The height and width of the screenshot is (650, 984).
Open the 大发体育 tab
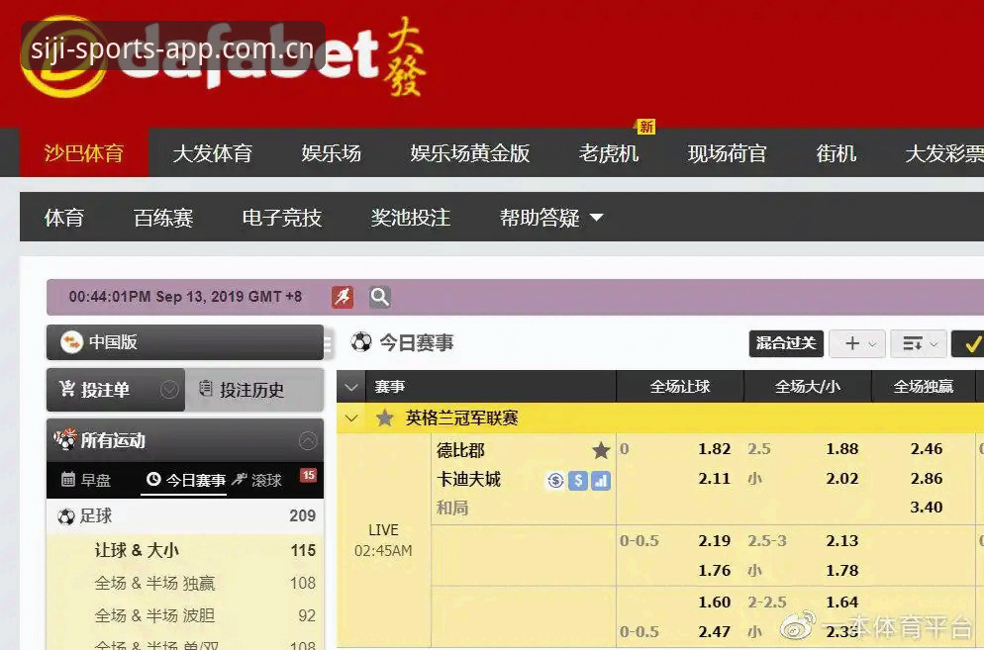pos(213,153)
